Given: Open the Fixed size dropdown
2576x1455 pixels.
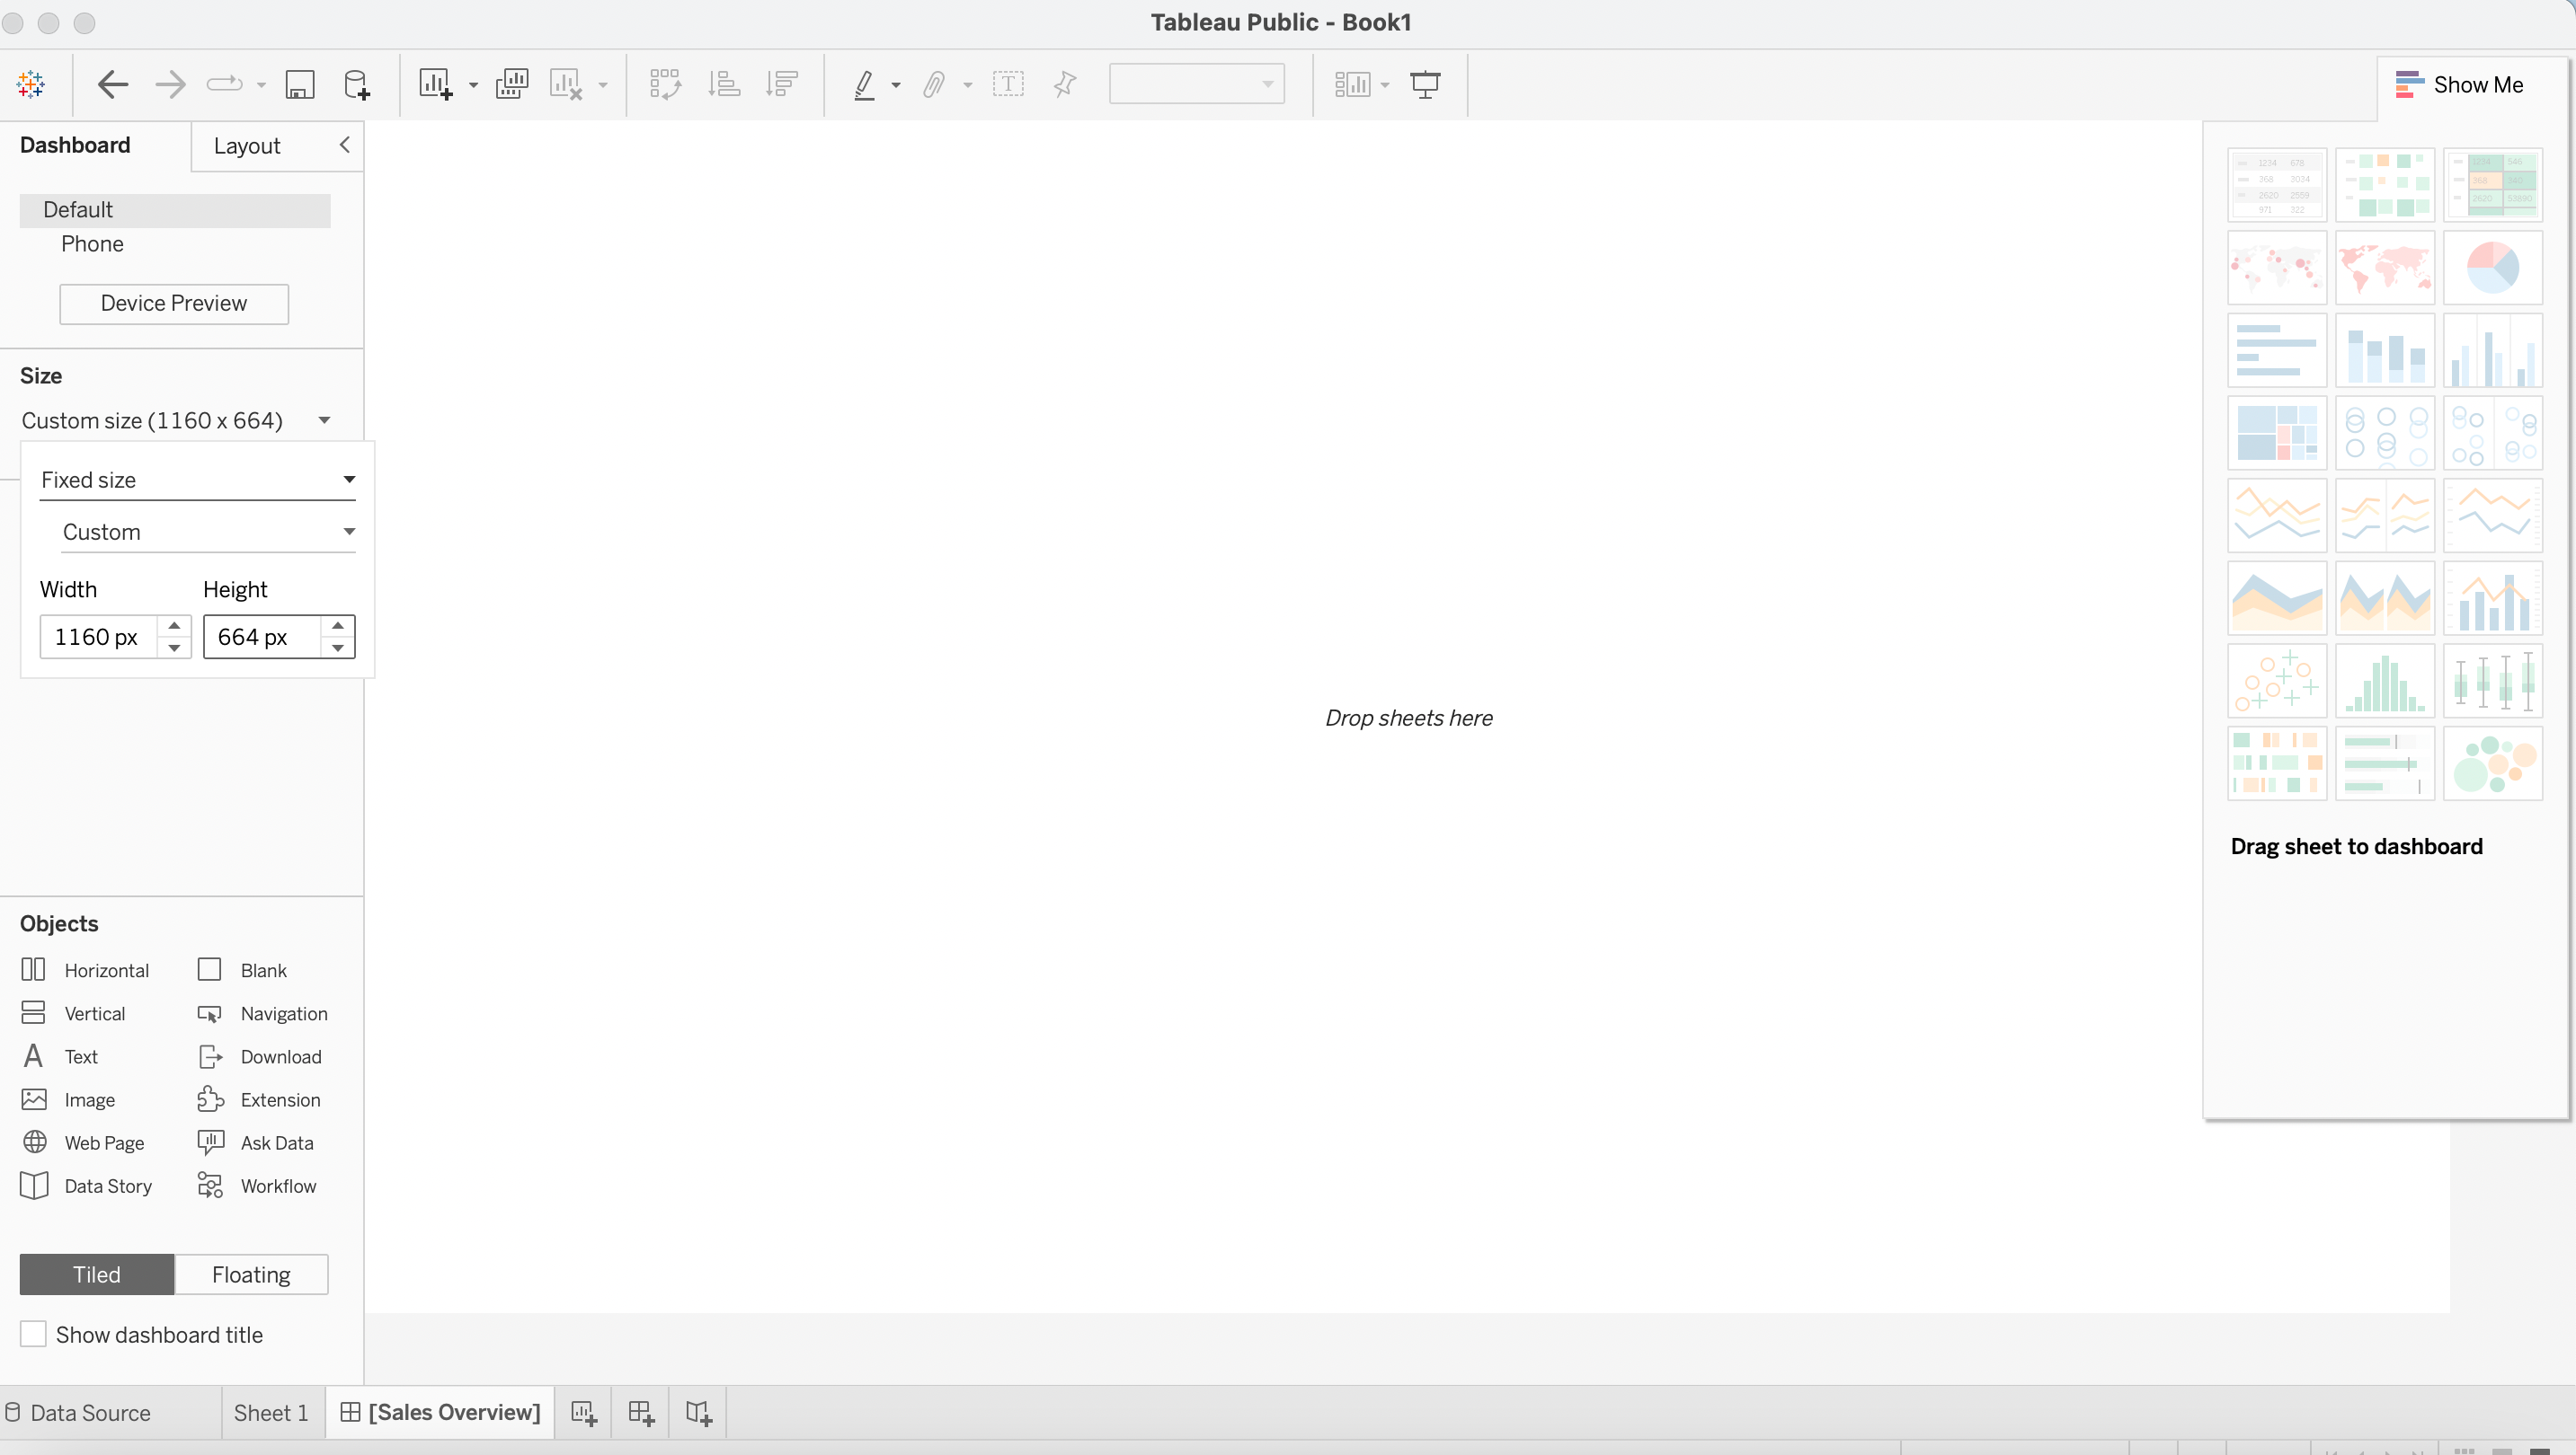Looking at the screenshot, I should pos(198,480).
